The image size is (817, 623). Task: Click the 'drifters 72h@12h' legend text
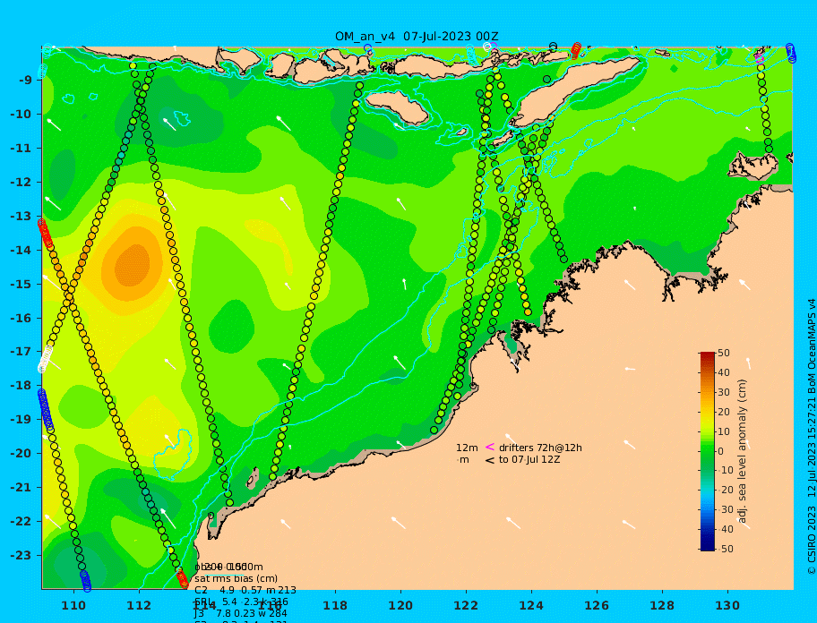click(x=540, y=448)
